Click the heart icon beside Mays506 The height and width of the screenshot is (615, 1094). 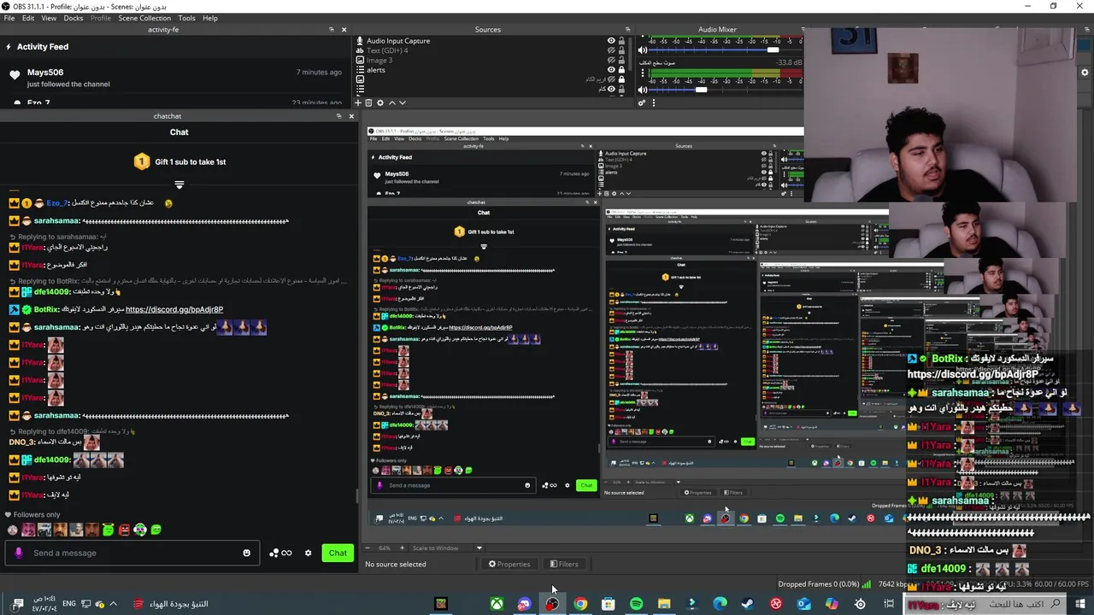pyautogui.click(x=15, y=75)
